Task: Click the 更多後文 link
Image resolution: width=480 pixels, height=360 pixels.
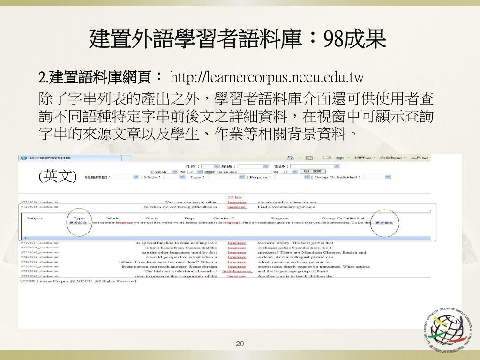Action: [384, 223]
